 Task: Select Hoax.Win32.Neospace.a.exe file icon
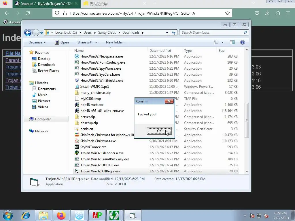pyautogui.click(x=77, y=56)
